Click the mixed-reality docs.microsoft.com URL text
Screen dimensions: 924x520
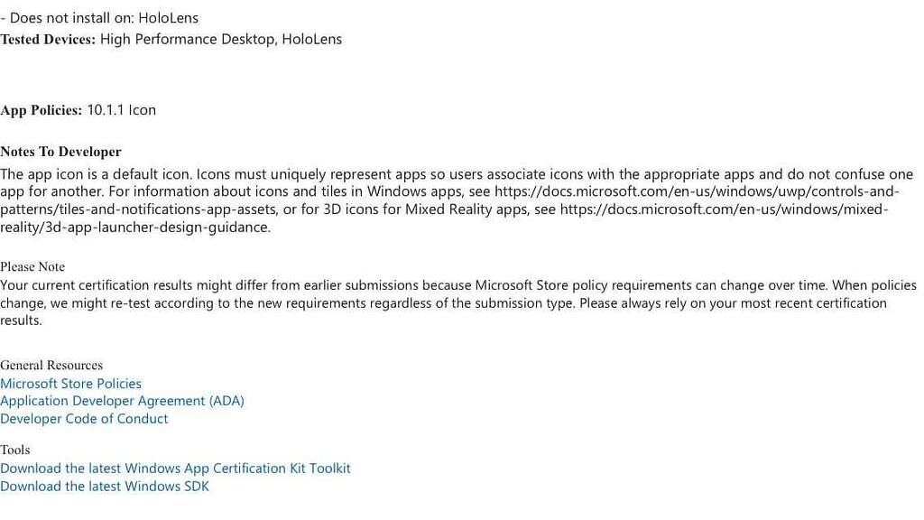tap(724, 209)
